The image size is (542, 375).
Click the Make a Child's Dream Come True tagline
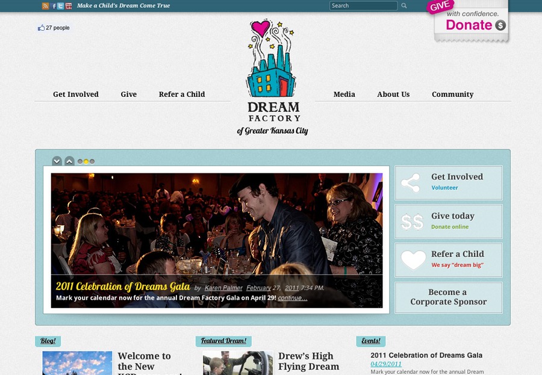coord(123,5)
